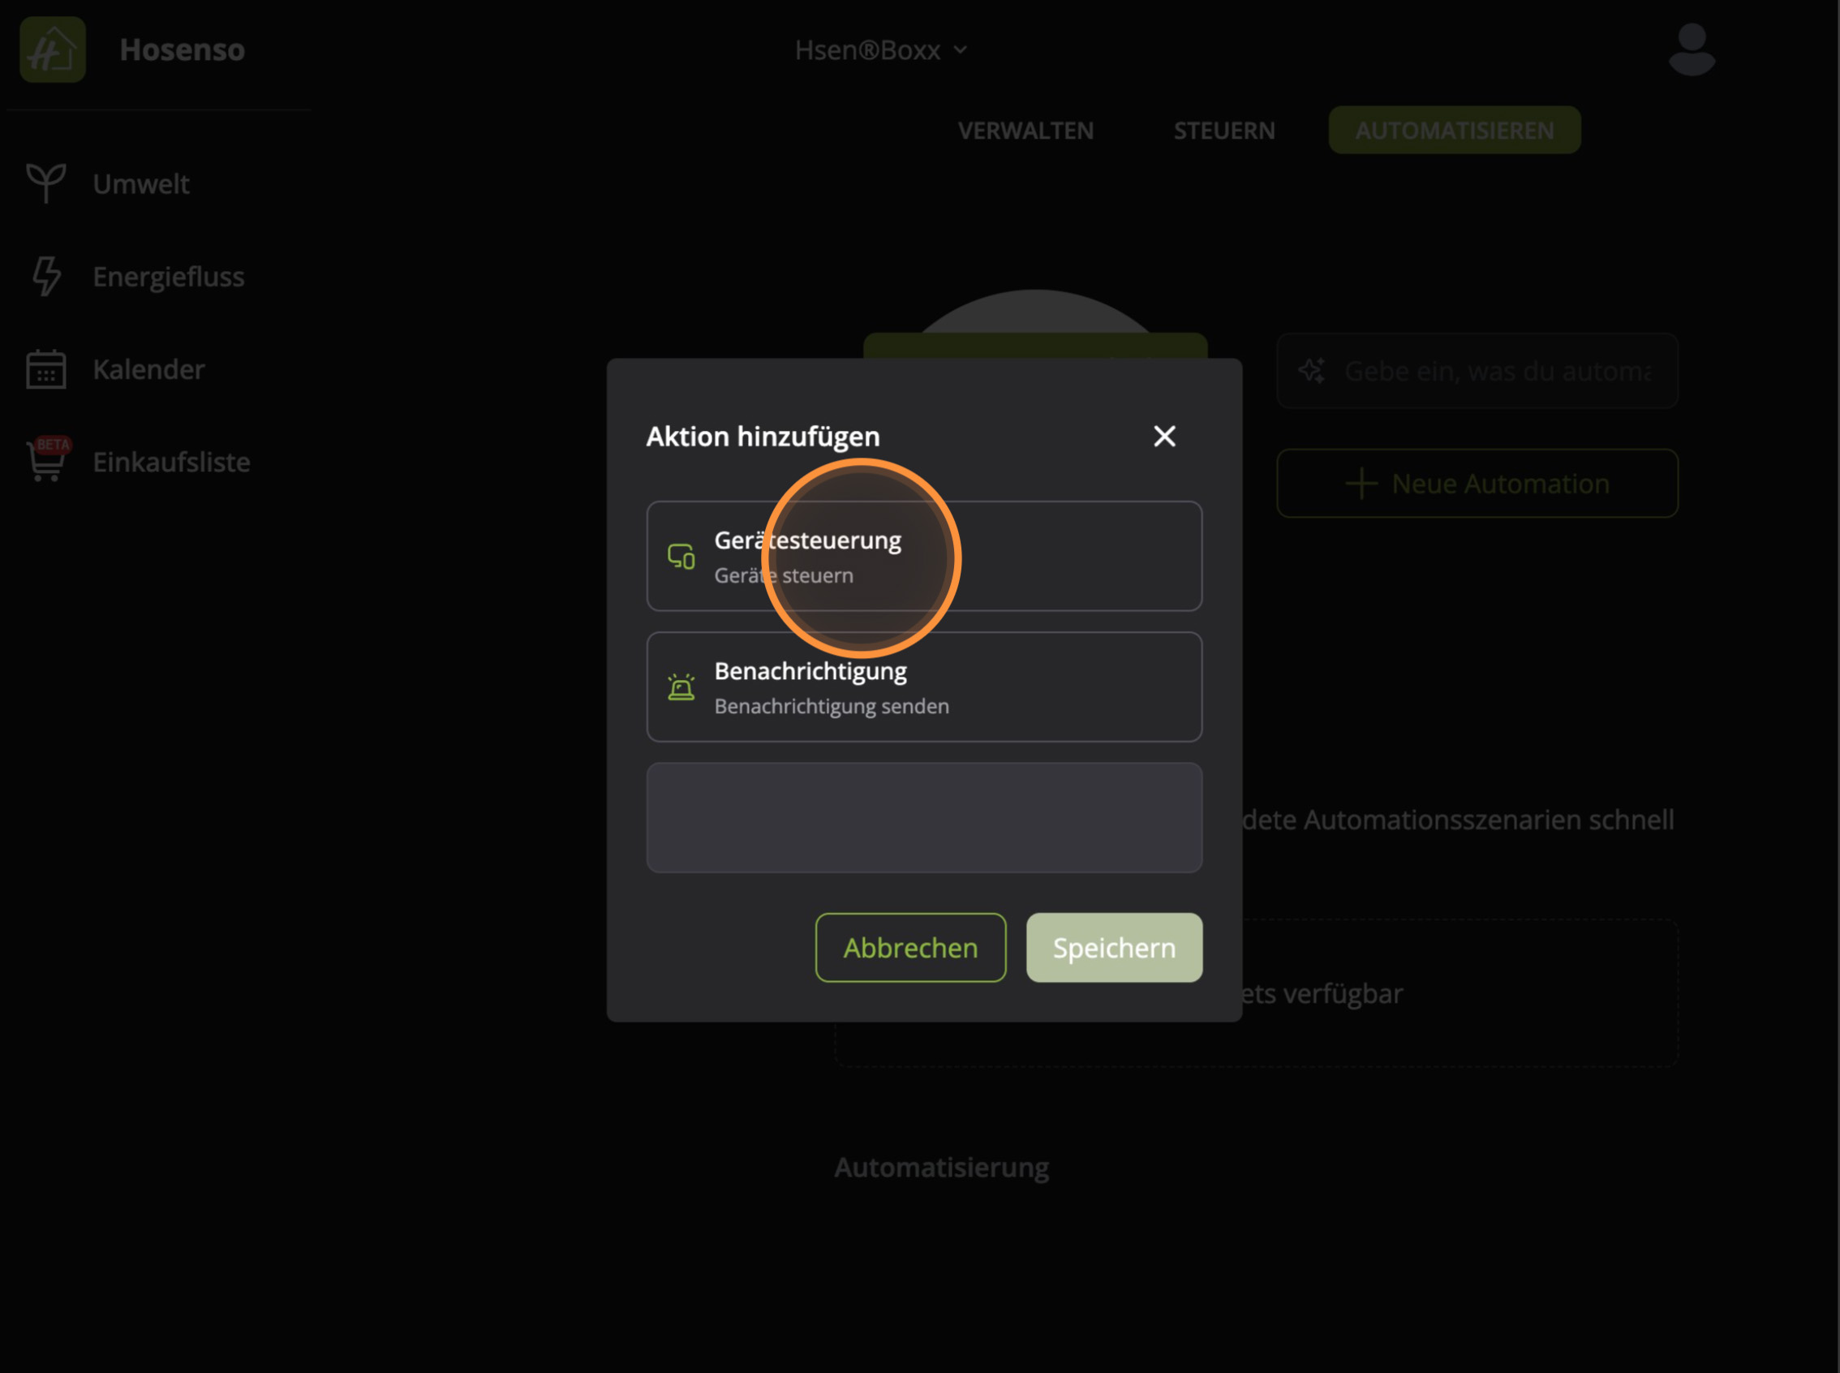1840x1373 pixels.
Task: Expand the Hsen®Boxx location dropdown
Action: tap(880, 49)
